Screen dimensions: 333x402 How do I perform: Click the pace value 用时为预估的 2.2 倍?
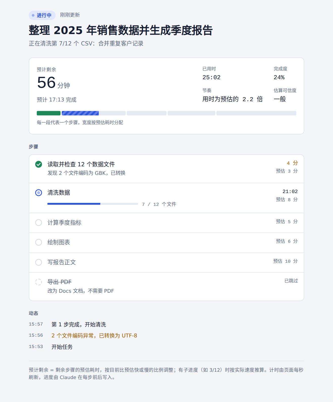click(232, 99)
